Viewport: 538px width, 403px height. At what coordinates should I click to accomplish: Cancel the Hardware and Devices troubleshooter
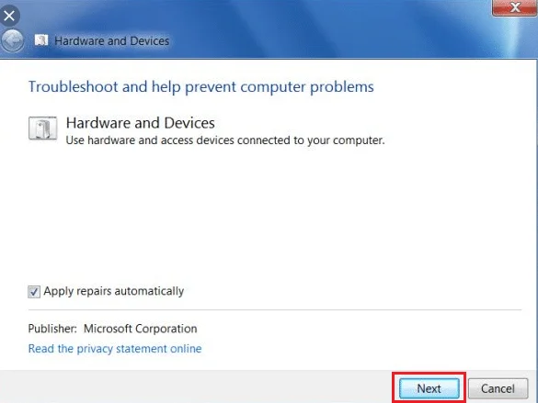[498, 388]
